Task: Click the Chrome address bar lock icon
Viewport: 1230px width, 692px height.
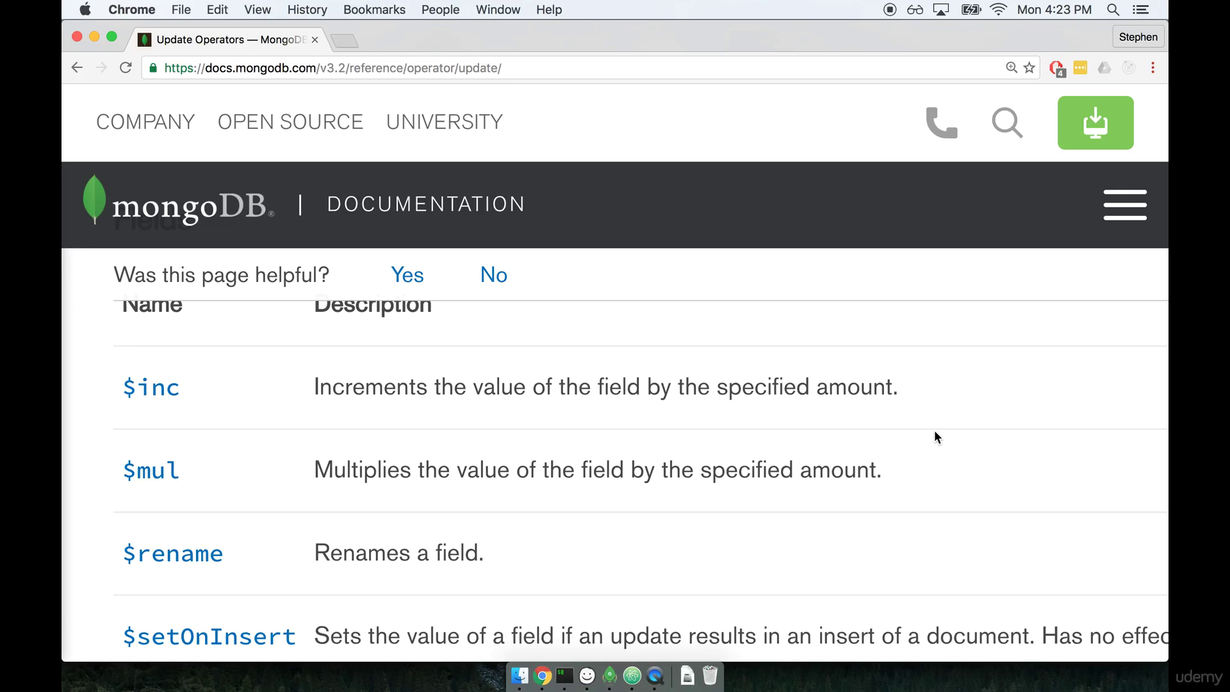Action: [154, 67]
